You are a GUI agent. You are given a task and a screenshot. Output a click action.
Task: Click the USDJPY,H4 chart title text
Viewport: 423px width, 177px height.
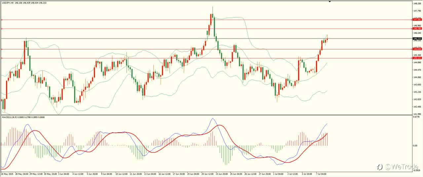[x=7, y=3]
